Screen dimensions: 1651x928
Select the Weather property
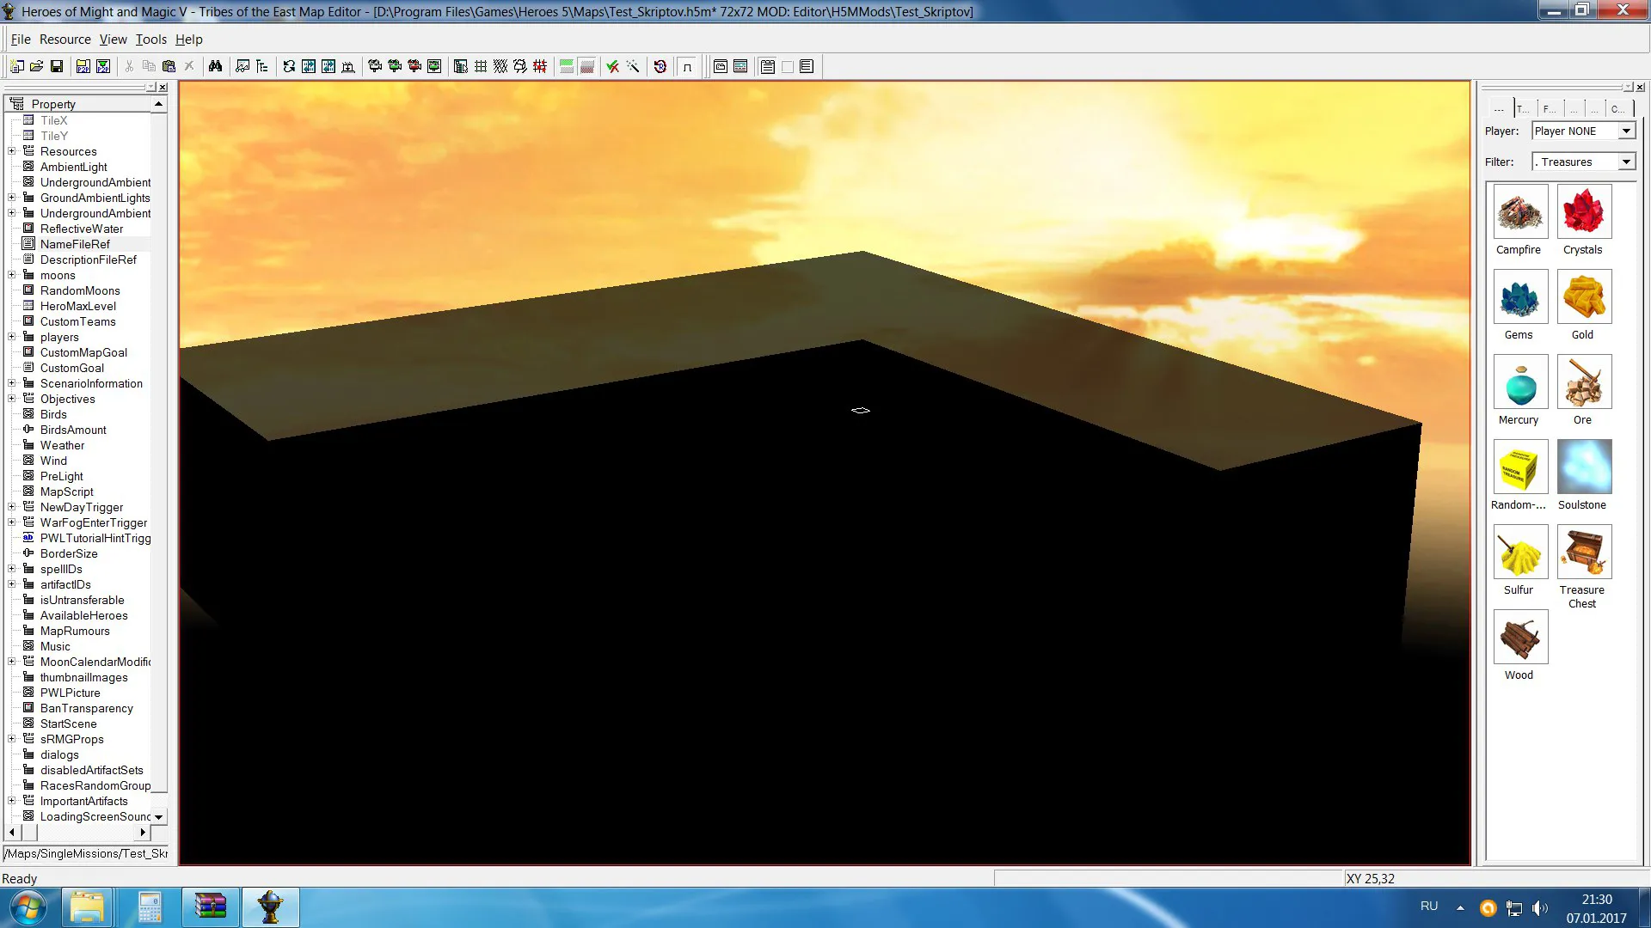click(63, 445)
